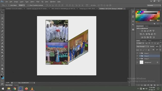Select the Paint Bucket tool
Viewport: 162px width, 91px height.
pos(2,47)
